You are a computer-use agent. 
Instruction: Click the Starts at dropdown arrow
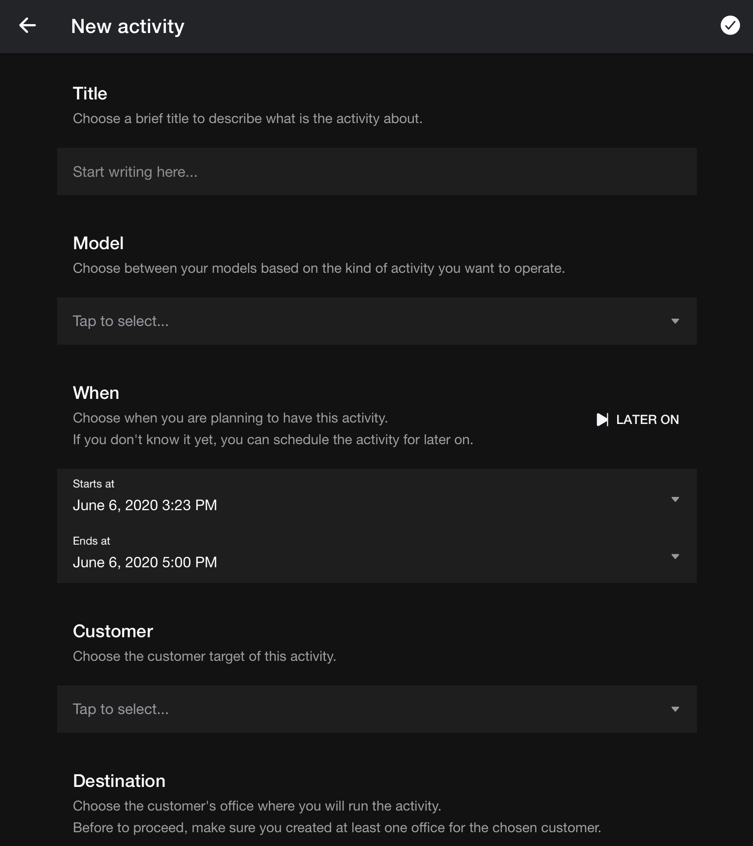[675, 499]
